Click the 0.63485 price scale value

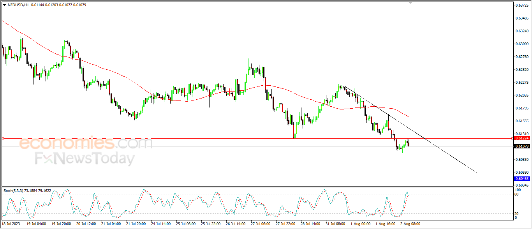(522, 18)
